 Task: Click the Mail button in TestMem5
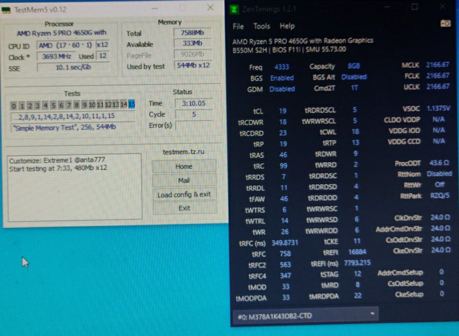[184, 181]
